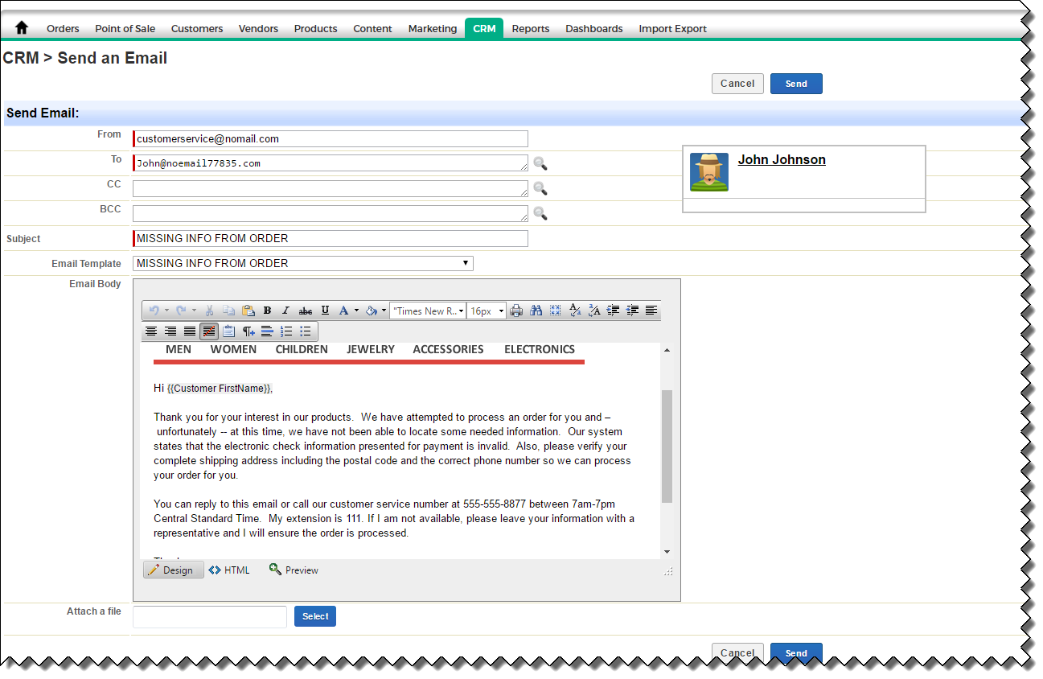Click the Paste clipboard icon
The height and width of the screenshot is (679, 1043).
[248, 311]
